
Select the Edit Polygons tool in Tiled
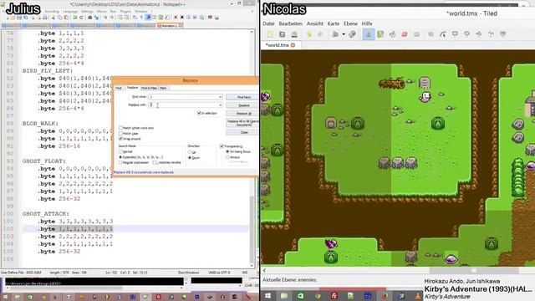pyautogui.click(x=443, y=34)
